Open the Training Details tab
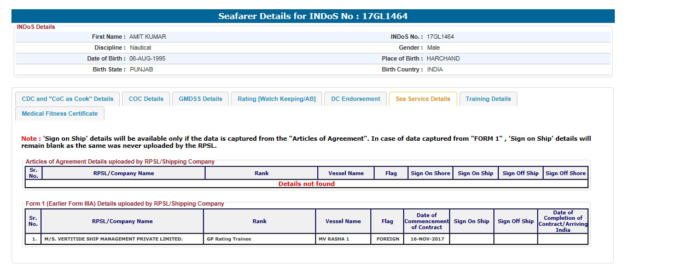 (488, 99)
